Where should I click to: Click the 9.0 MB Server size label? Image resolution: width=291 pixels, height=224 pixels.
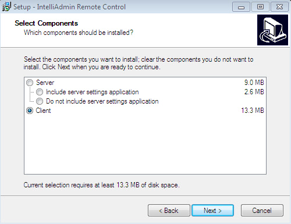(x=254, y=83)
